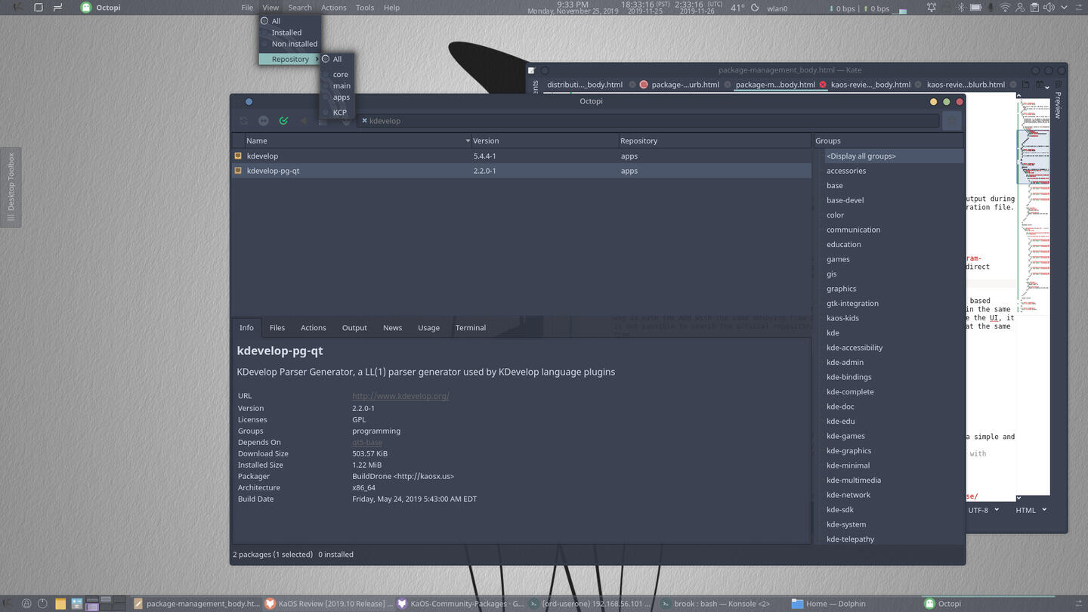Click the panel settings icon at the top-right corner
The width and height of the screenshot is (1088, 612).
click(1079, 8)
